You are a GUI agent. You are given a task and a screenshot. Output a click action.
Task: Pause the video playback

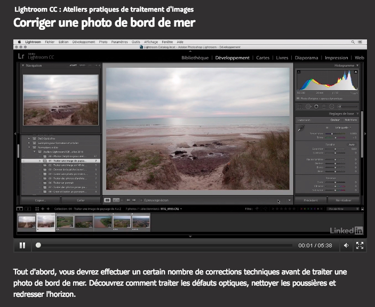(x=22, y=245)
